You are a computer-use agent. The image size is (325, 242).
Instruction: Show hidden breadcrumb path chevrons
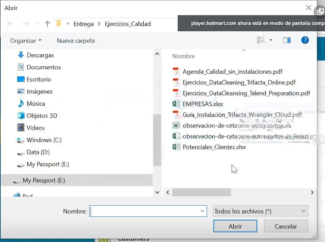pos(68,24)
